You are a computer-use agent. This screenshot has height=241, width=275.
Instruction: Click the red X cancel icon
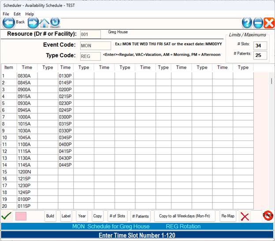[x=245, y=216]
